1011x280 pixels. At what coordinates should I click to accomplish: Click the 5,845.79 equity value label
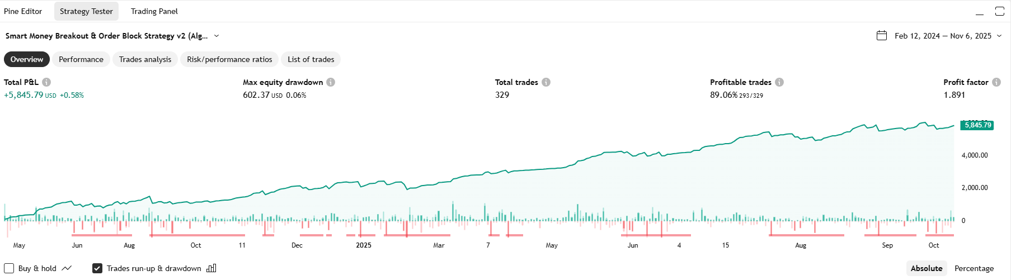pos(977,125)
